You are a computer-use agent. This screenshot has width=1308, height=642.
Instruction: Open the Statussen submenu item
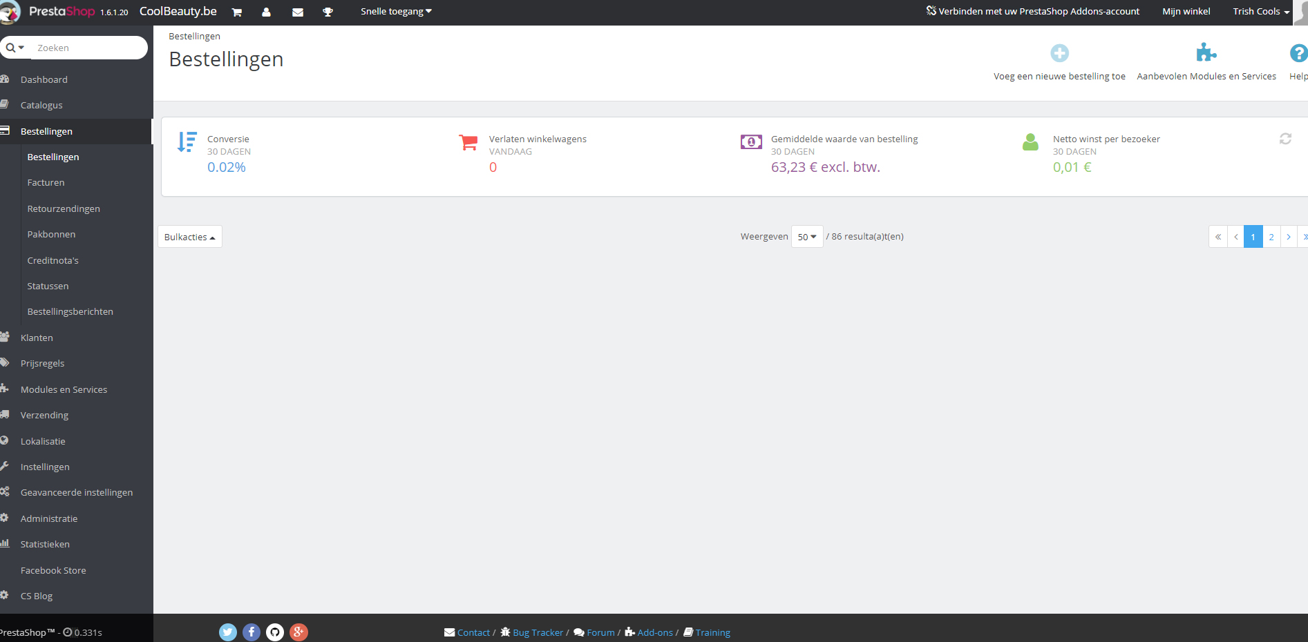point(48,286)
